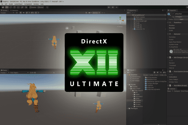Image resolution: width=188 pixels, height=125 pixels.
Task: Expand the Animations array foldout
Action: click(x=168, y=77)
